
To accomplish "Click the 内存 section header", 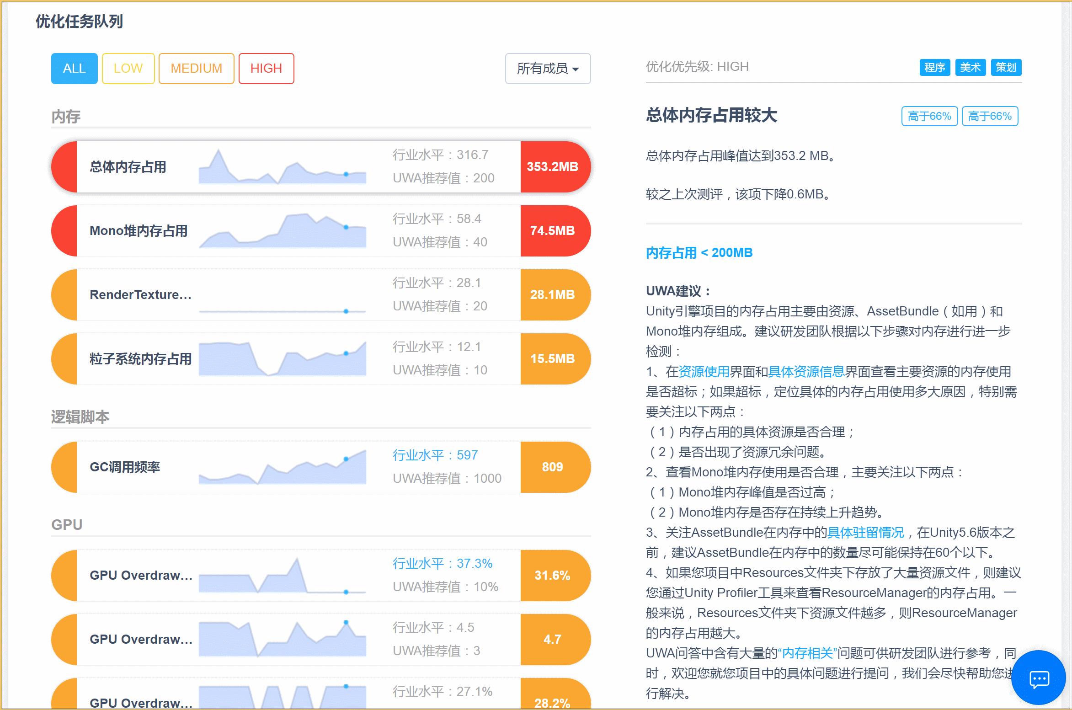I will point(66,117).
